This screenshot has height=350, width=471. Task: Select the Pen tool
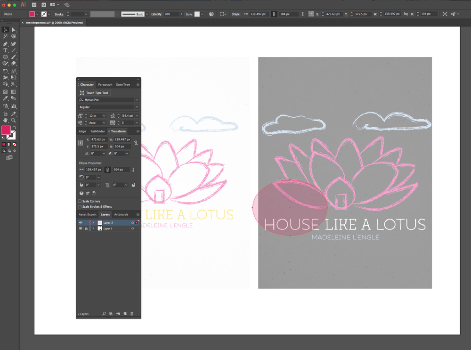(5, 43)
